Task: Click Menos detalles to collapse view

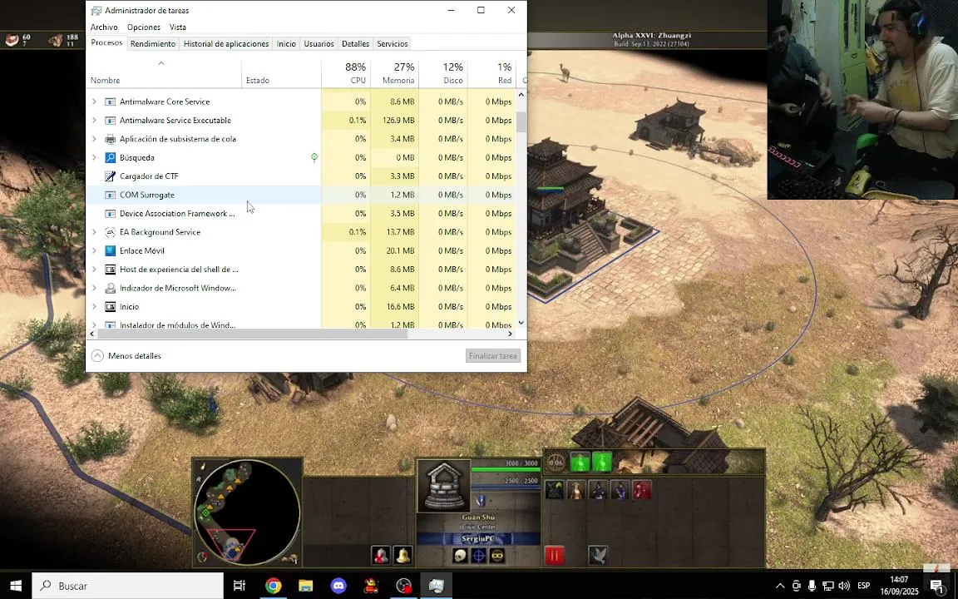Action: 126,356
